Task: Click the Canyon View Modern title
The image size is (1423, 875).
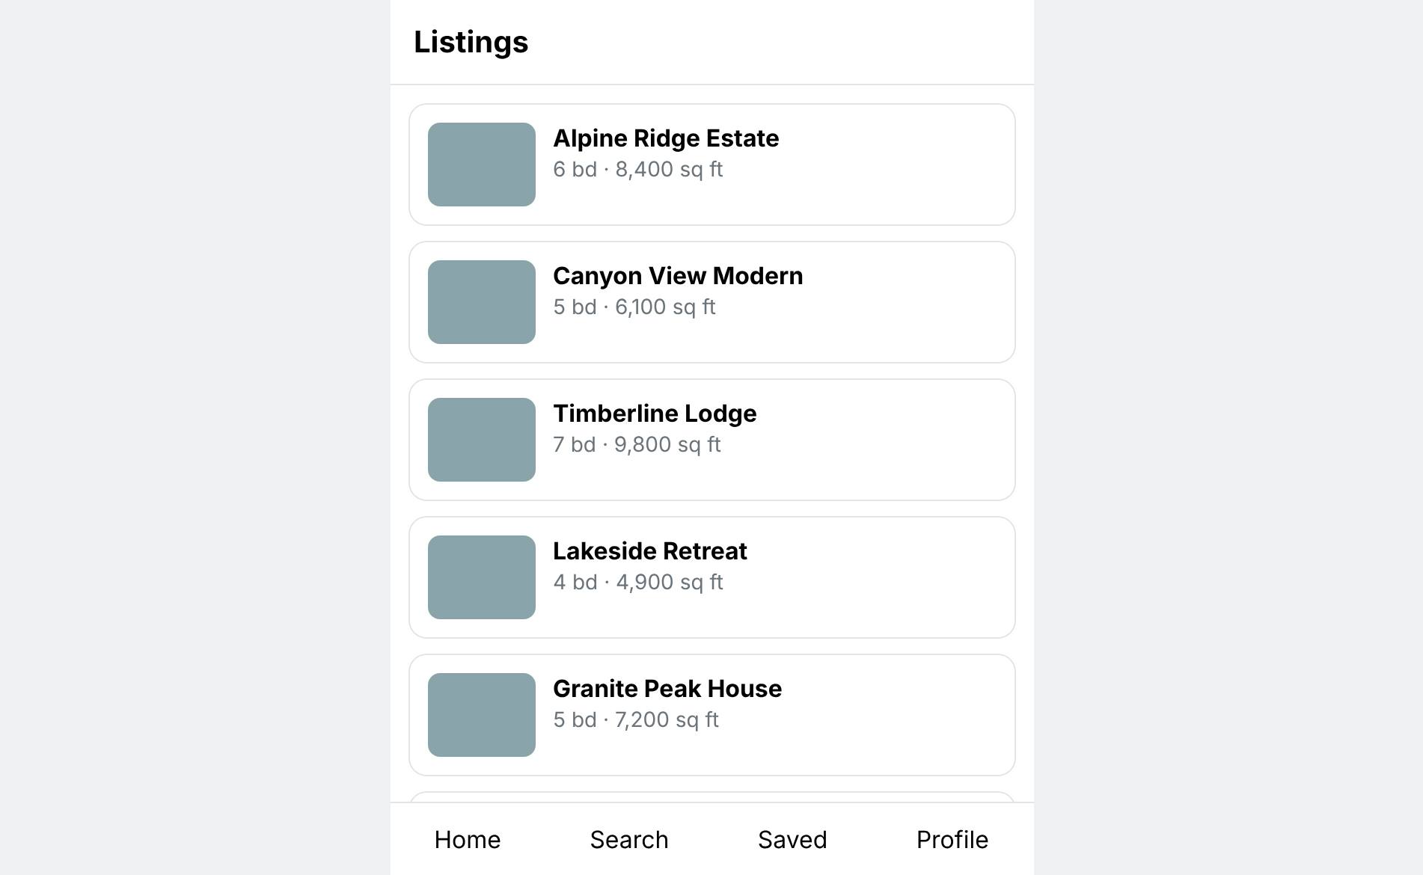Action: click(x=678, y=276)
